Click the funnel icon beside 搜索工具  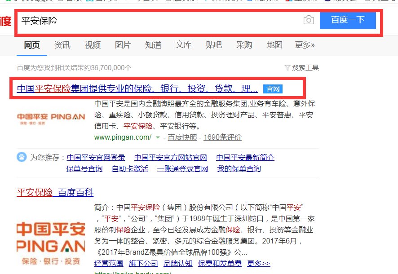tap(287, 66)
